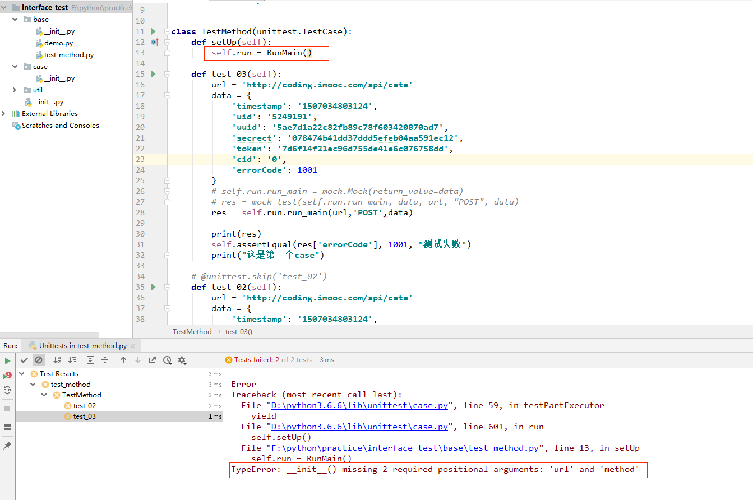Toggle auto-test rerun icon in Run panel
753x500 pixels.
point(7,390)
